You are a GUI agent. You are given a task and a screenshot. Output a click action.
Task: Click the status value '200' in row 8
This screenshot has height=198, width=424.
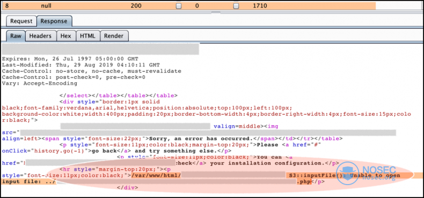(x=136, y=6)
